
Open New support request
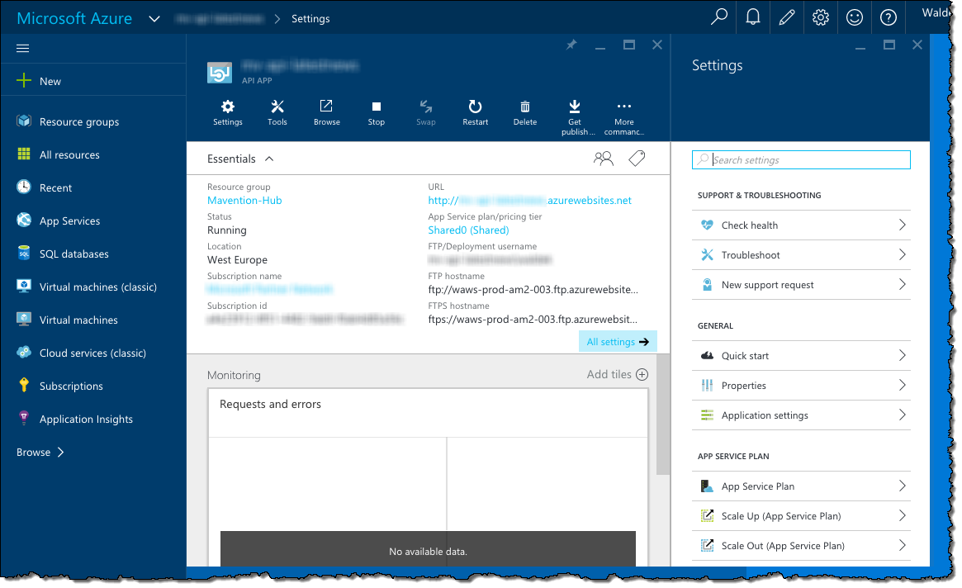coord(801,285)
